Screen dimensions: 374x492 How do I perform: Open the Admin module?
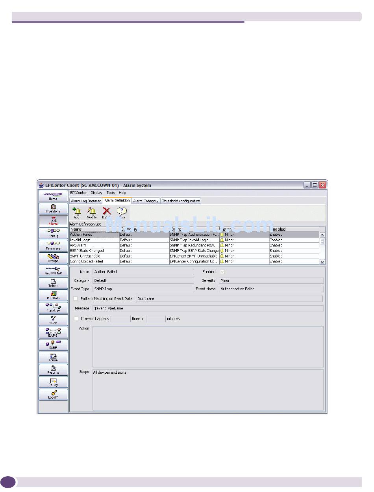point(53,357)
